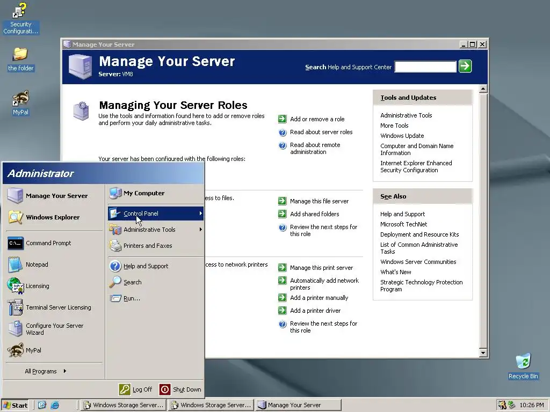Select MyPal raccoon desktop icon
Viewport: 550px width, 412px height.
20,103
